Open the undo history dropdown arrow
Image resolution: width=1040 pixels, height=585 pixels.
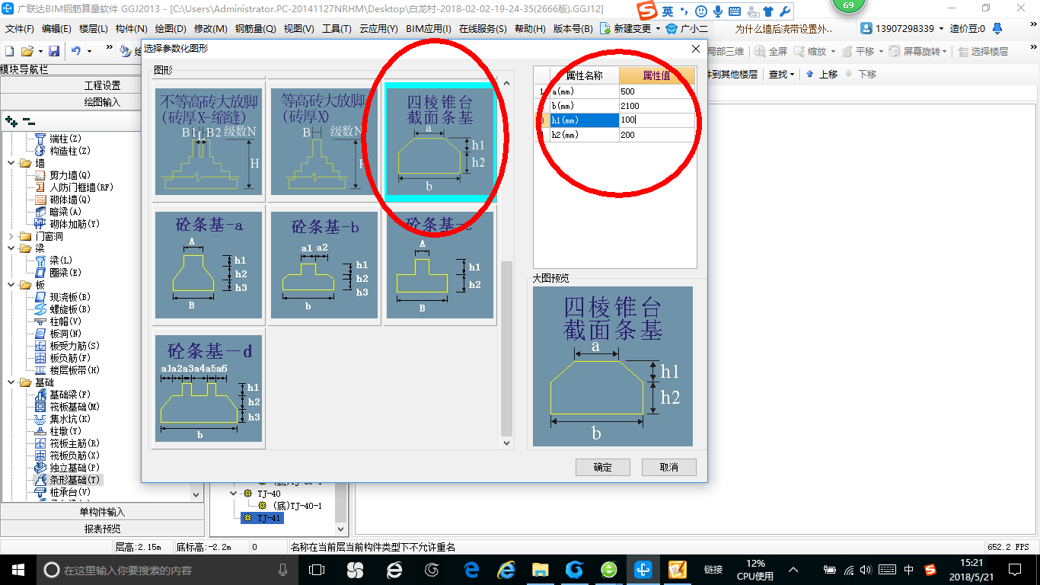point(89,51)
